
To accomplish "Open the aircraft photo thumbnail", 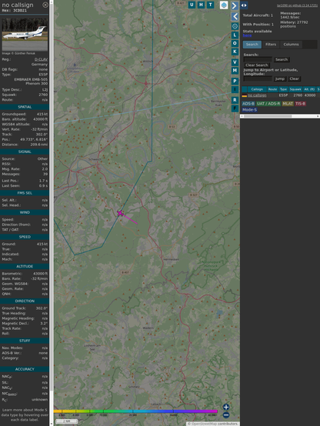I will (x=25, y=35).
